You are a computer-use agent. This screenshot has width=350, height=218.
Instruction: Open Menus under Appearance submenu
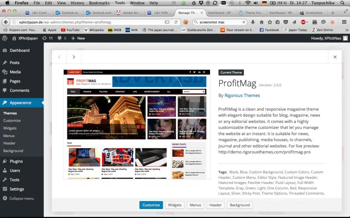point(9,136)
